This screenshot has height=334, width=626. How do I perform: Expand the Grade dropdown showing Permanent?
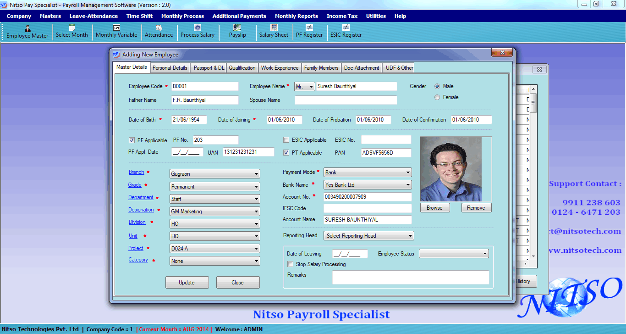click(214, 187)
